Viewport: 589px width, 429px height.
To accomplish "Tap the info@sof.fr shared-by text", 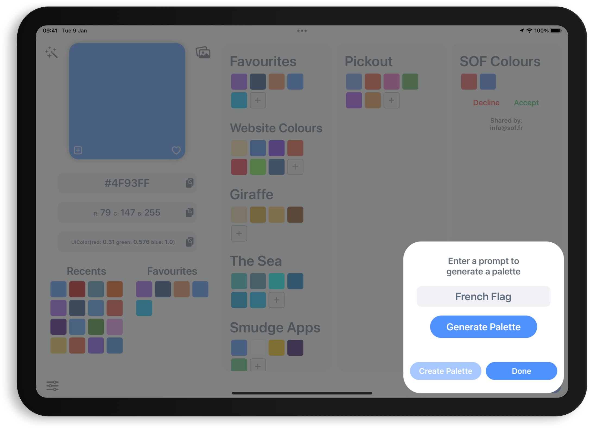I will tap(506, 128).
